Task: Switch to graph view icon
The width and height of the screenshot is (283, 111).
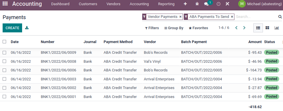Action: [x=277, y=28]
